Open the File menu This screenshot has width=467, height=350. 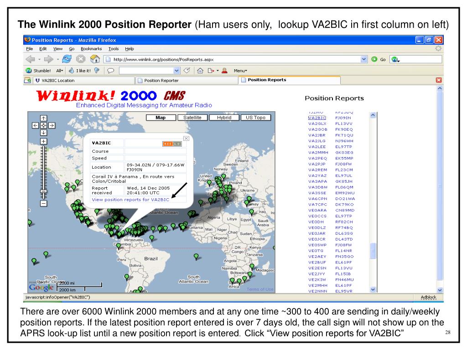[x=30, y=49]
